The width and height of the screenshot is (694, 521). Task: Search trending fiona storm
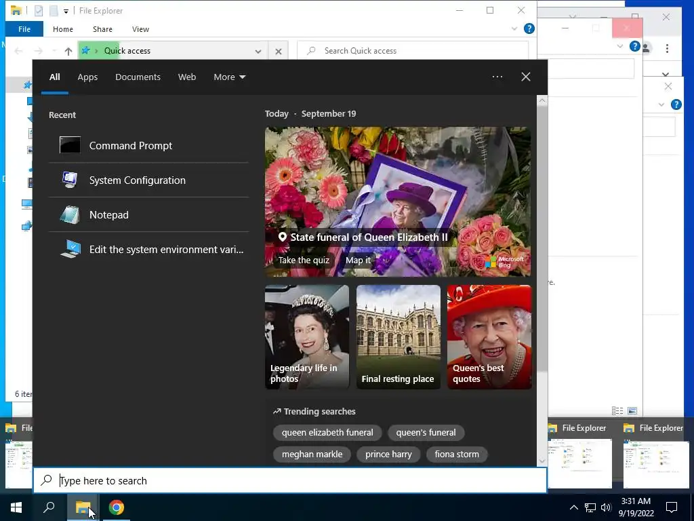[x=457, y=454]
